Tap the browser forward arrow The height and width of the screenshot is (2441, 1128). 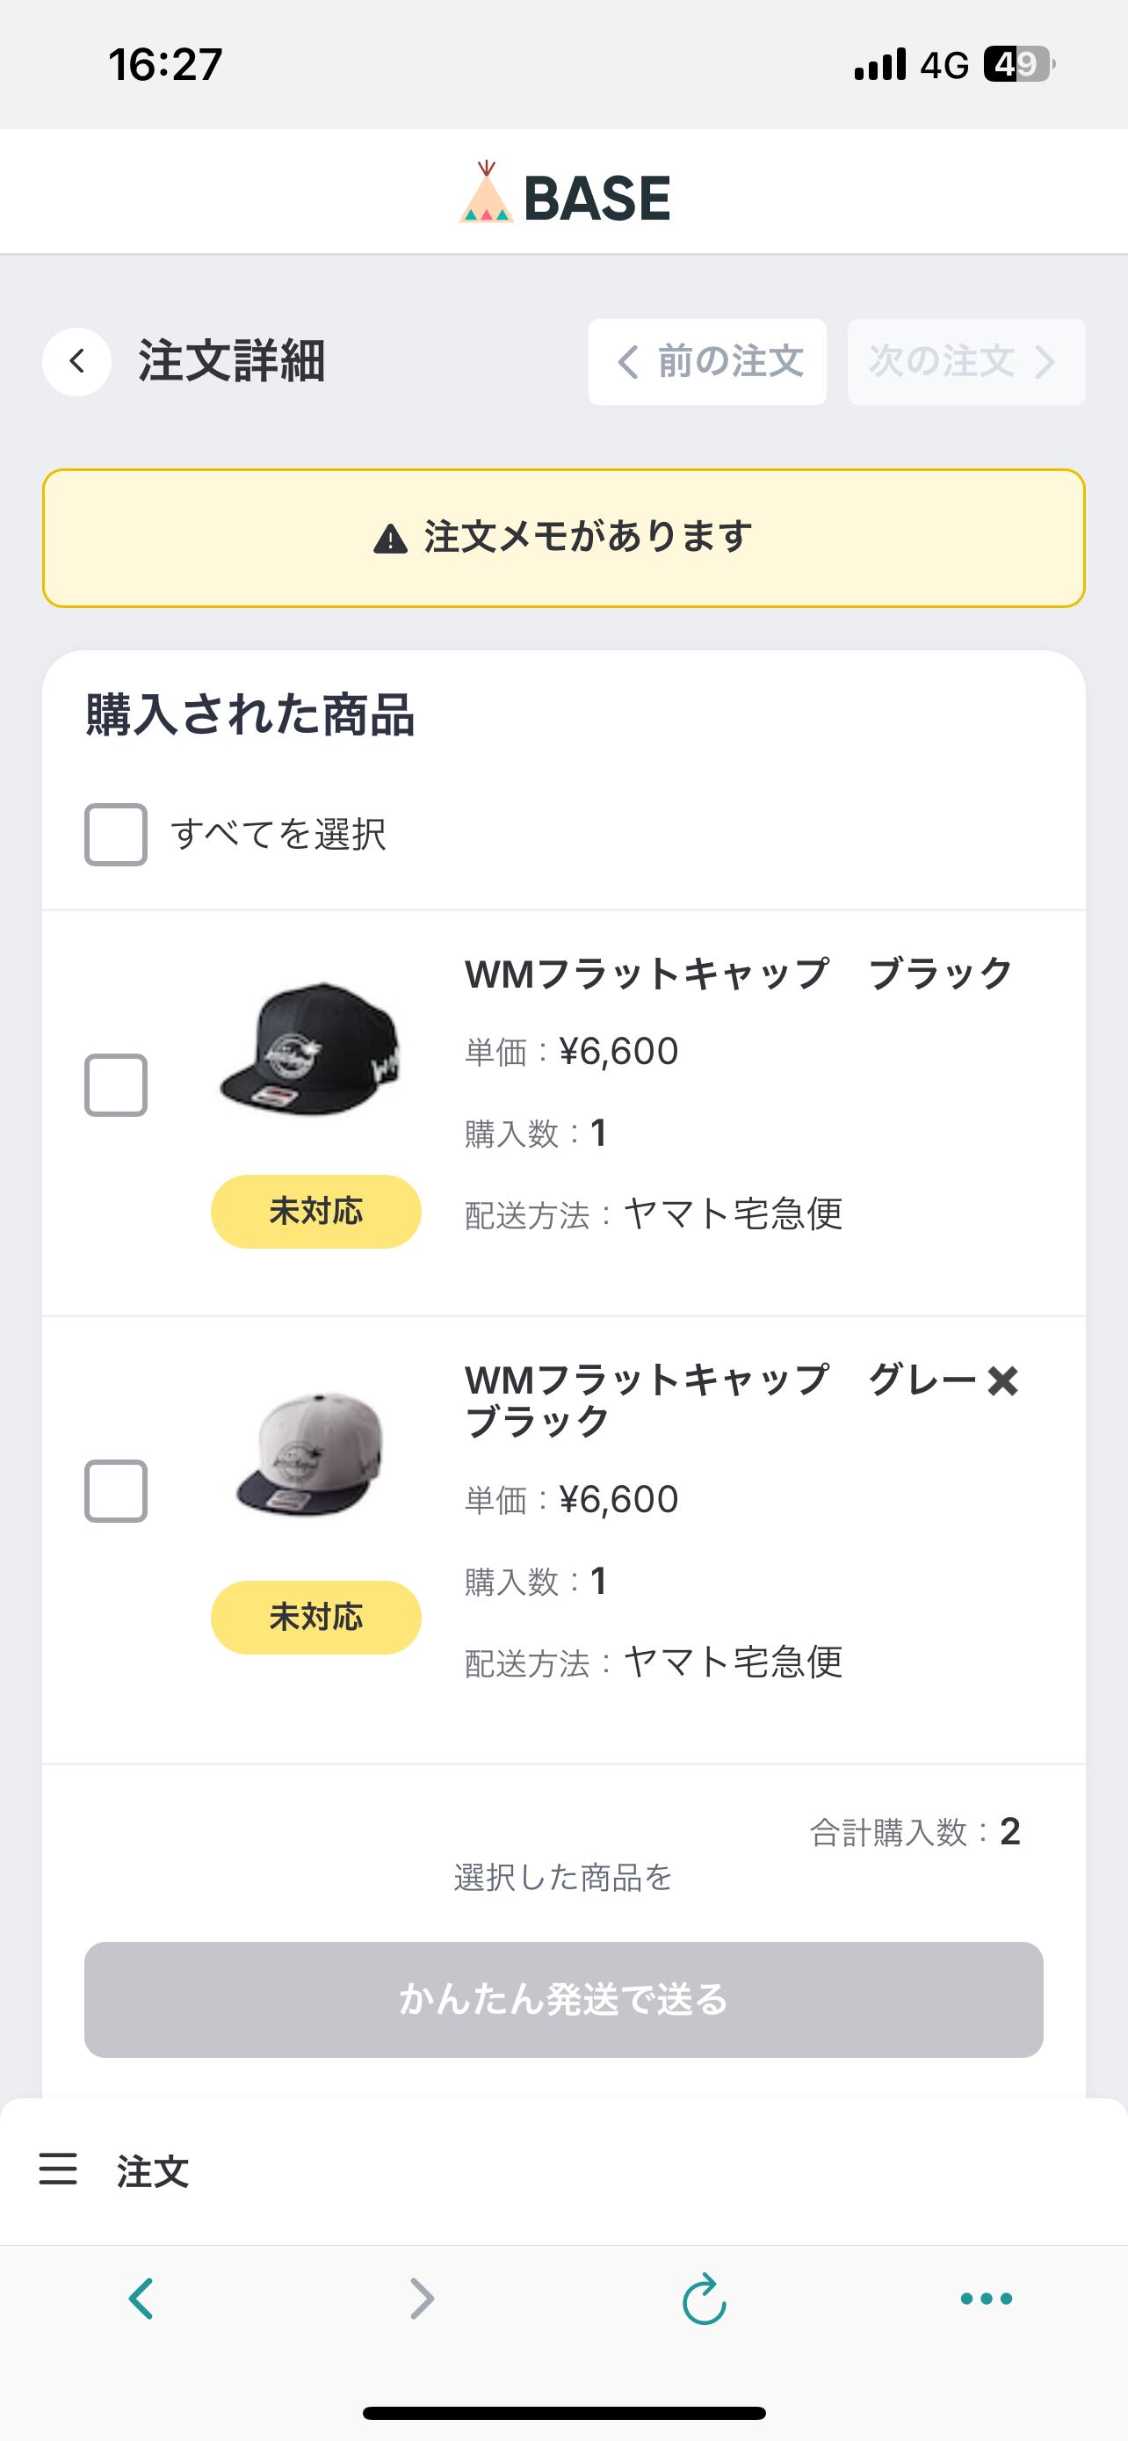[x=423, y=2298]
